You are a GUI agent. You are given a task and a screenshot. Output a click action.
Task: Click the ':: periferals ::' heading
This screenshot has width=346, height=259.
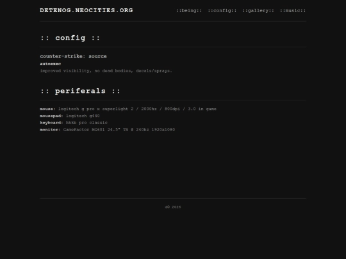tap(80, 91)
